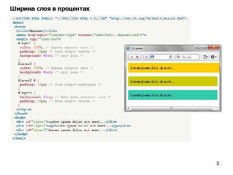Open the search engine magnifier dropdown

tap(178, 57)
